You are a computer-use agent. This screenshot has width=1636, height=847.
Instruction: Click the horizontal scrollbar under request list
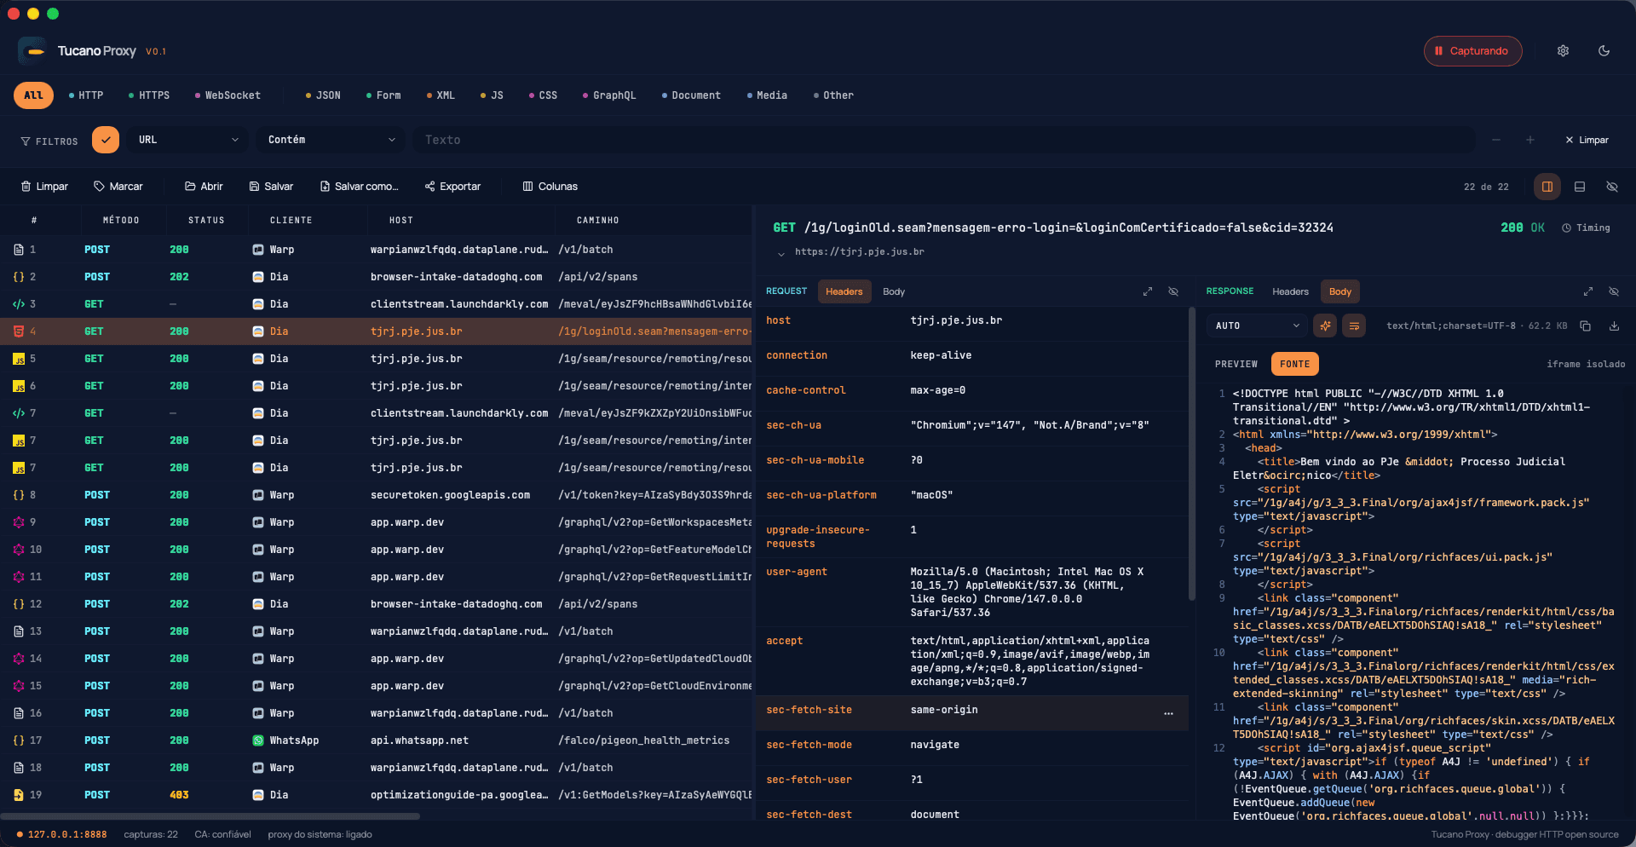(210, 816)
